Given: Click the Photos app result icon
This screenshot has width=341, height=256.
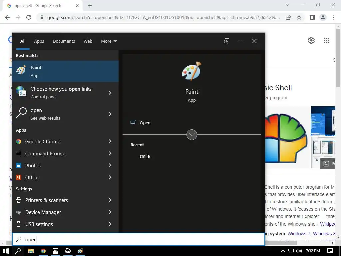Looking at the screenshot, I should pos(19,165).
